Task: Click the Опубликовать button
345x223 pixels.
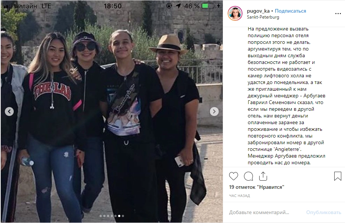Action: coord(323,213)
